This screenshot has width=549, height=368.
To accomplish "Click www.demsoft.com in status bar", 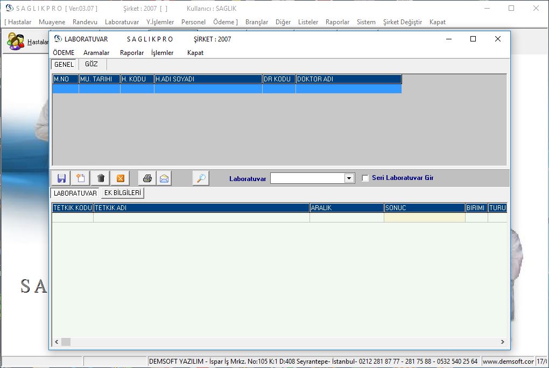I will pyautogui.click(x=508, y=362).
